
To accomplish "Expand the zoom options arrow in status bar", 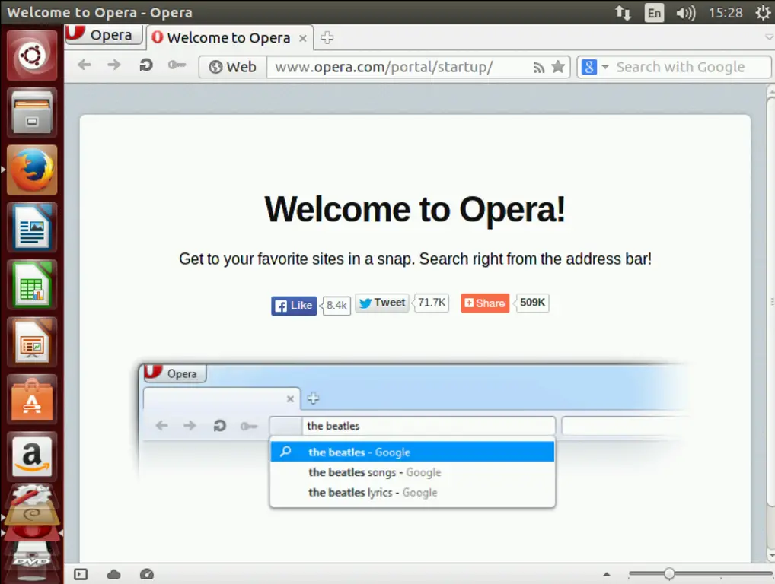I will pos(607,574).
